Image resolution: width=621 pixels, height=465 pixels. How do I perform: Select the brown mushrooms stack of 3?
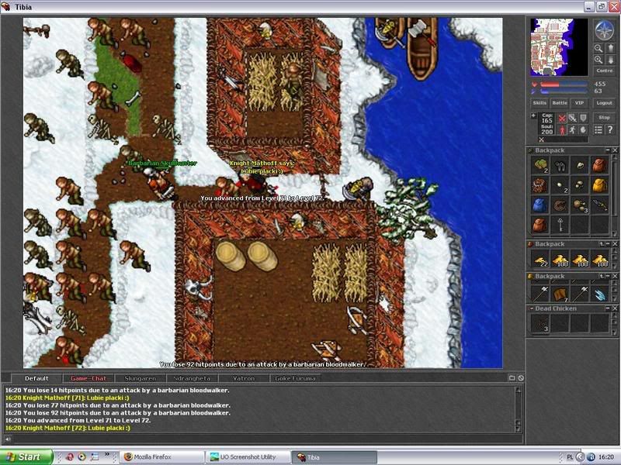[580, 205]
